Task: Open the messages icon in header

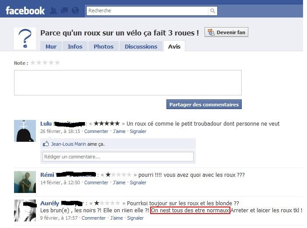Action: pos(64,11)
